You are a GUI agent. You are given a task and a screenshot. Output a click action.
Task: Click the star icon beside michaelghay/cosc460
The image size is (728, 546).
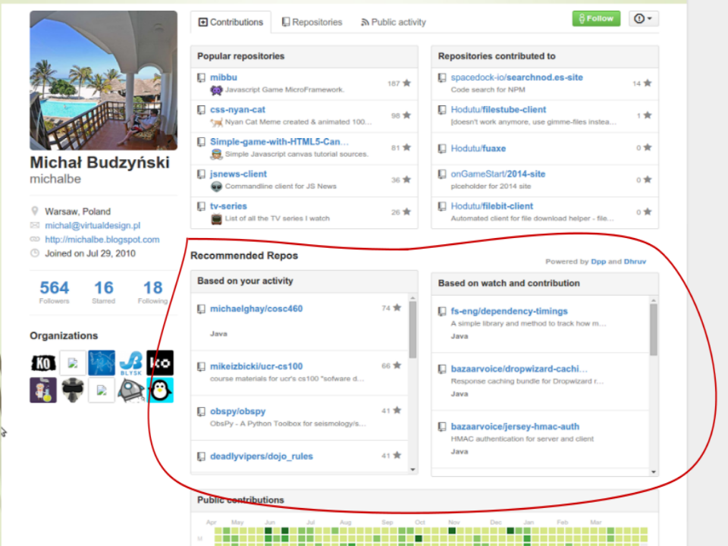click(397, 308)
